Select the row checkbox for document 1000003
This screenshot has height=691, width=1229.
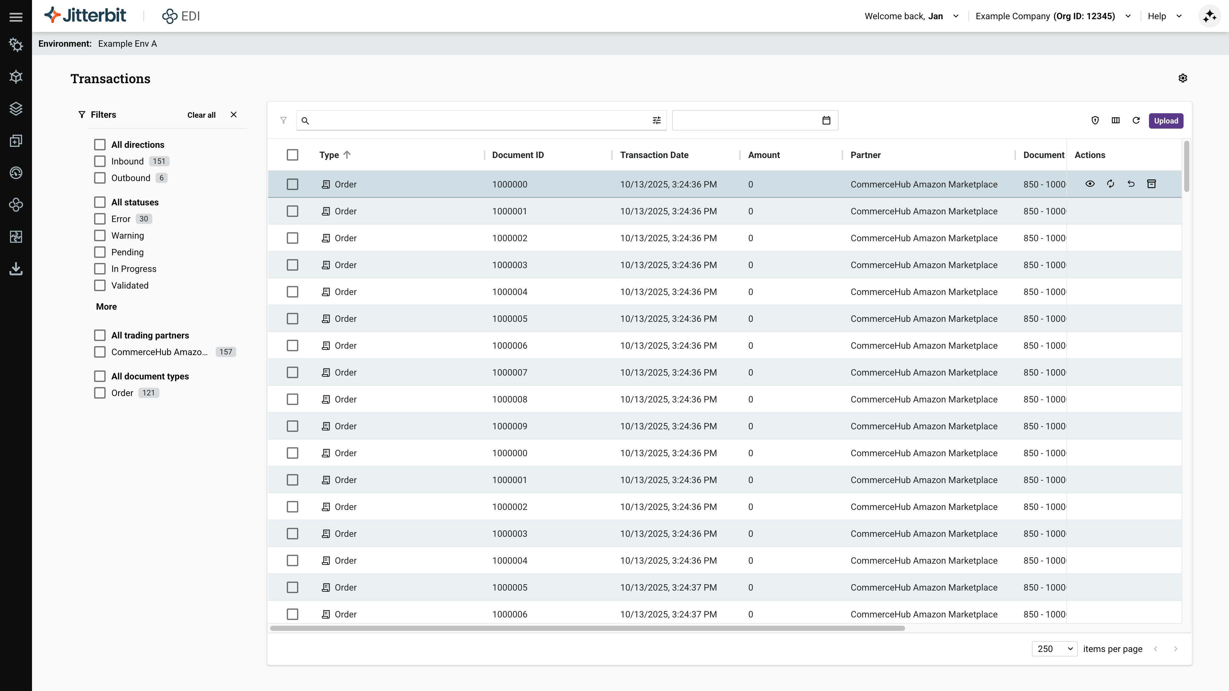[293, 265]
